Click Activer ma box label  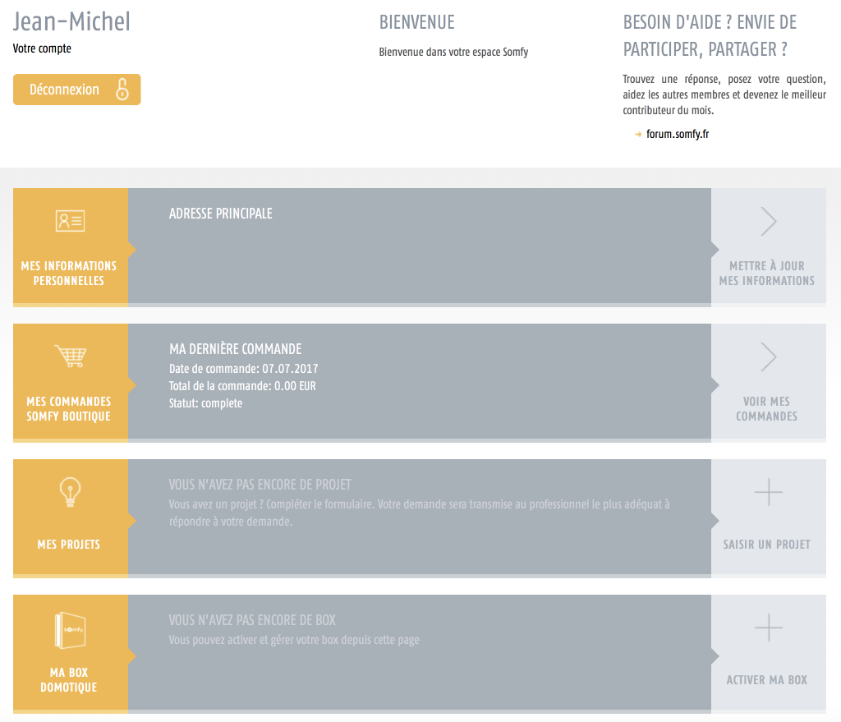coord(766,680)
